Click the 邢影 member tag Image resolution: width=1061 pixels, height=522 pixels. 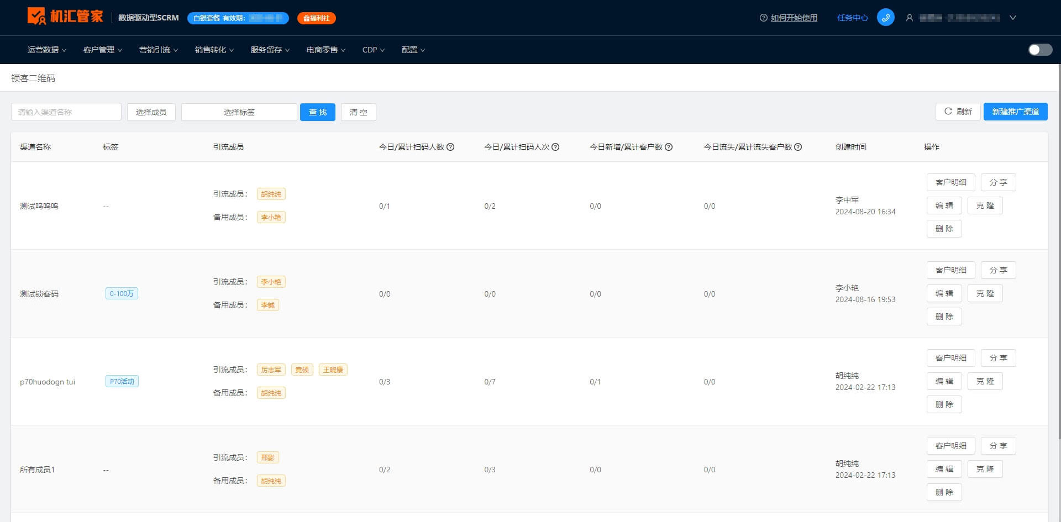click(268, 457)
